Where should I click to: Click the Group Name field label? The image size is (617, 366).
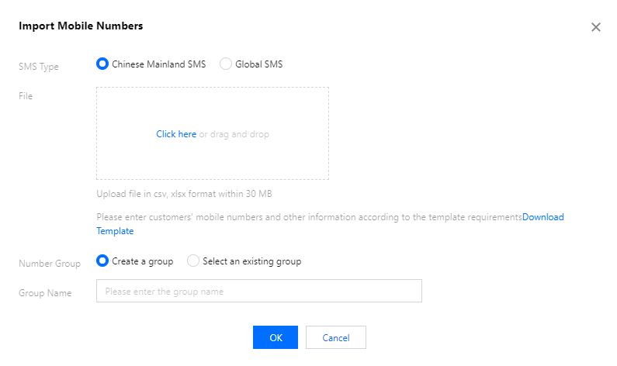pyautogui.click(x=45, y=293)
